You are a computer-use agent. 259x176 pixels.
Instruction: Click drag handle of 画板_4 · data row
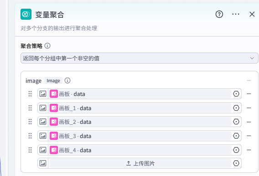[x=30, y=150]
